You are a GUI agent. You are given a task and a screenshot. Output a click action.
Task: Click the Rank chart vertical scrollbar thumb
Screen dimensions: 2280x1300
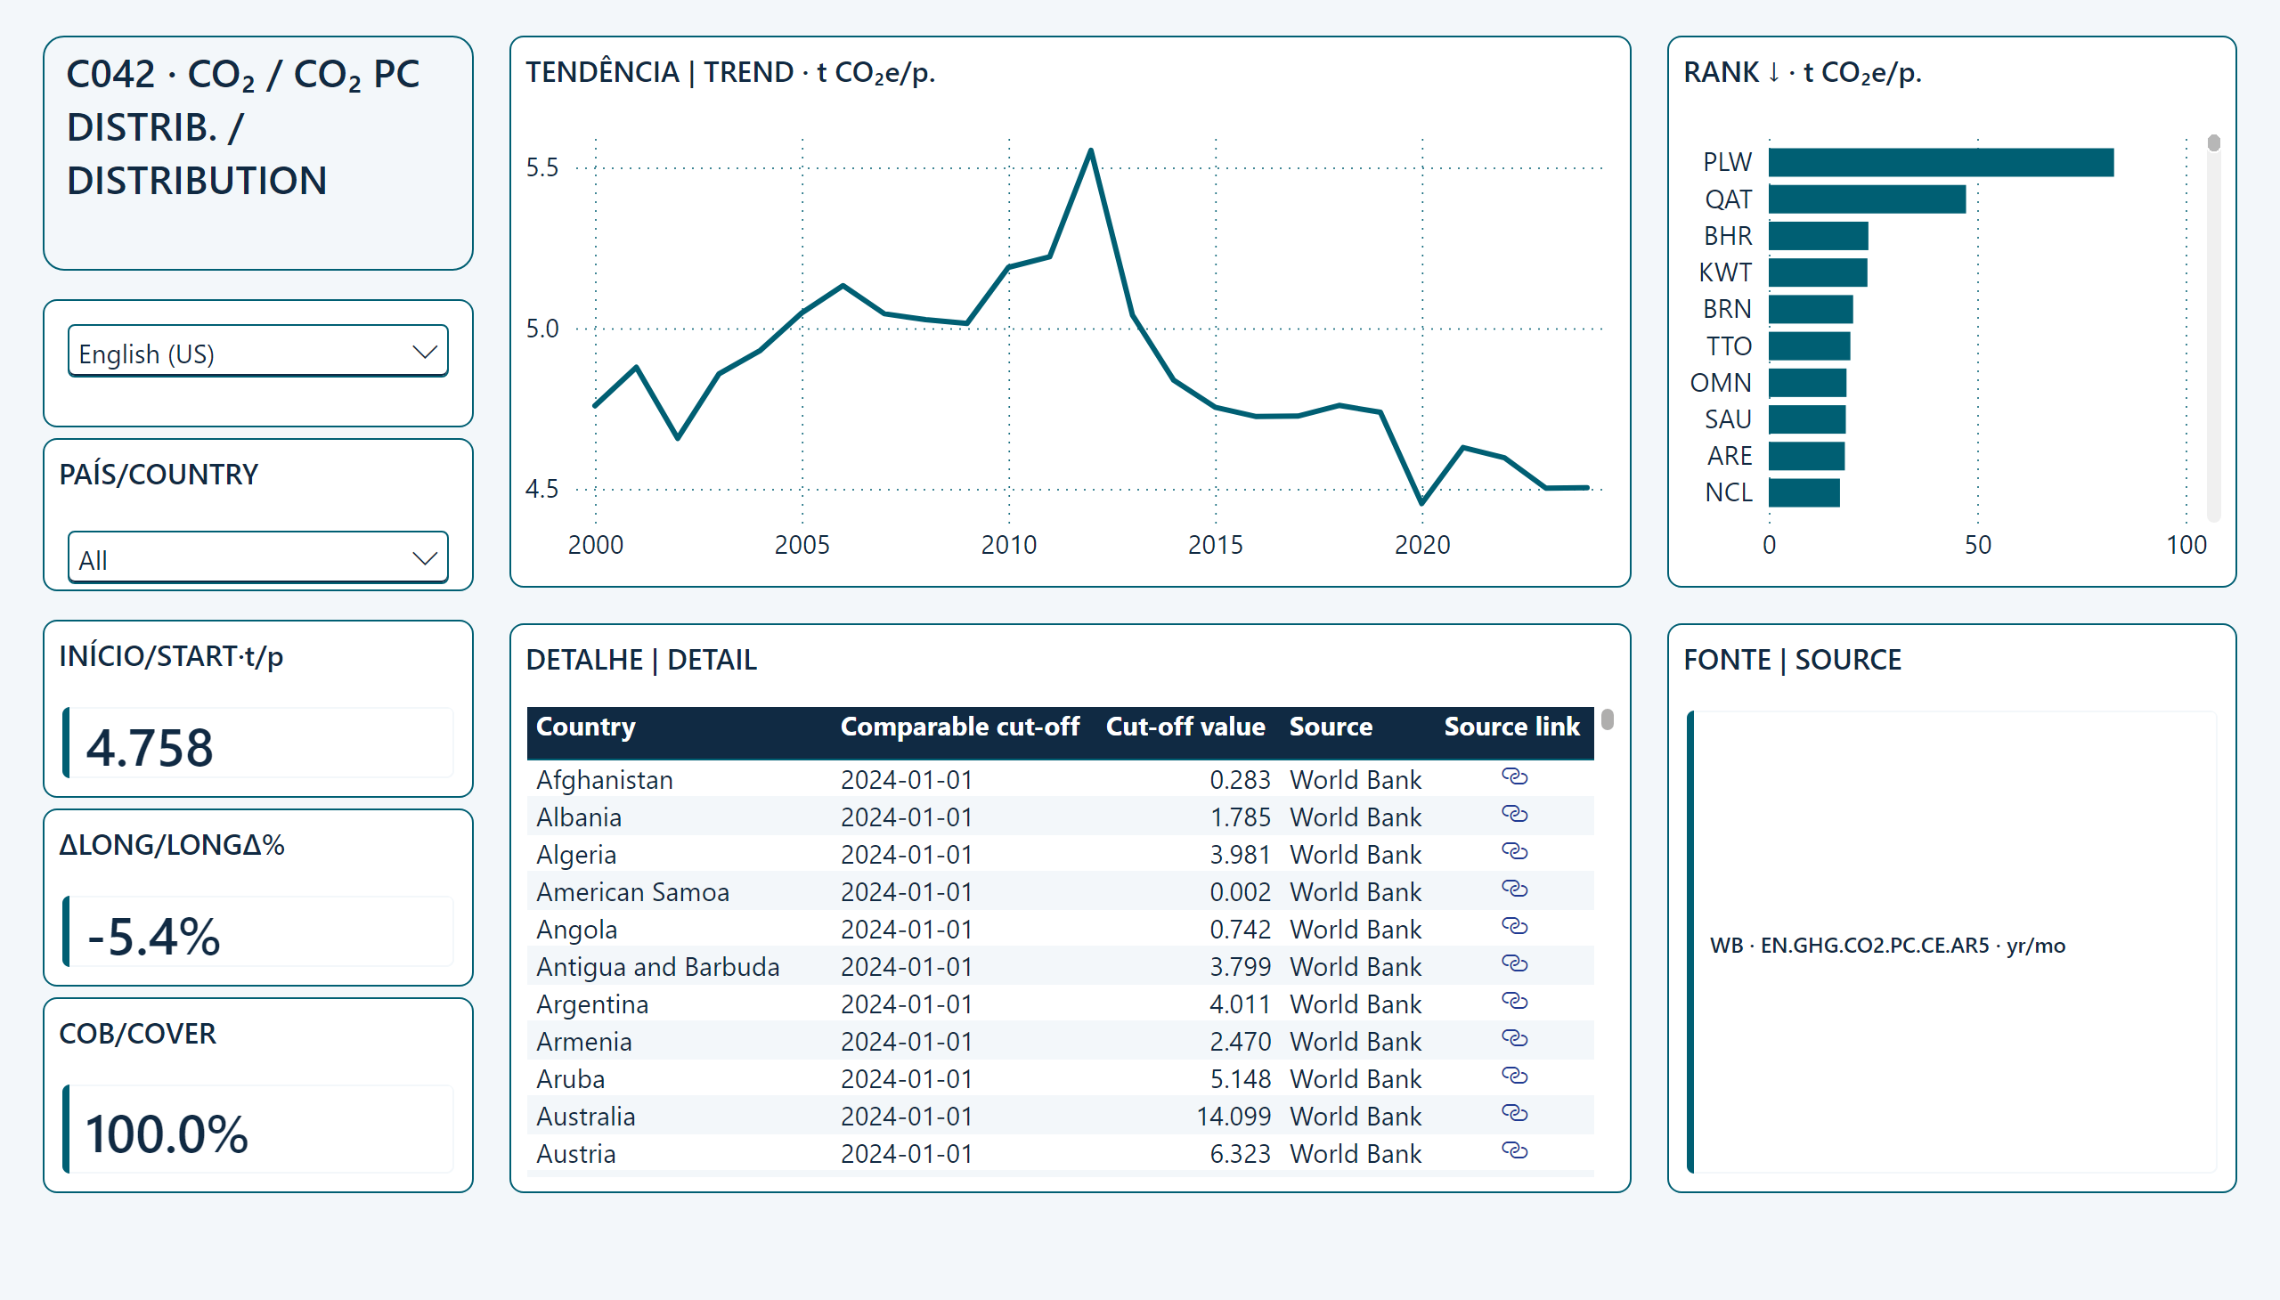(2213, 142)
